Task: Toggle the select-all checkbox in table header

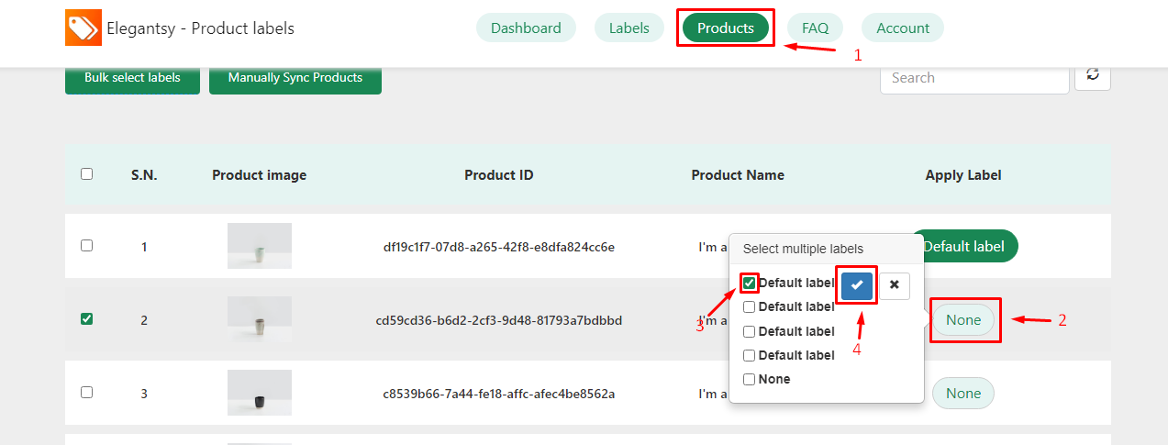Action: pyautogui.click(x=86, y=173)
